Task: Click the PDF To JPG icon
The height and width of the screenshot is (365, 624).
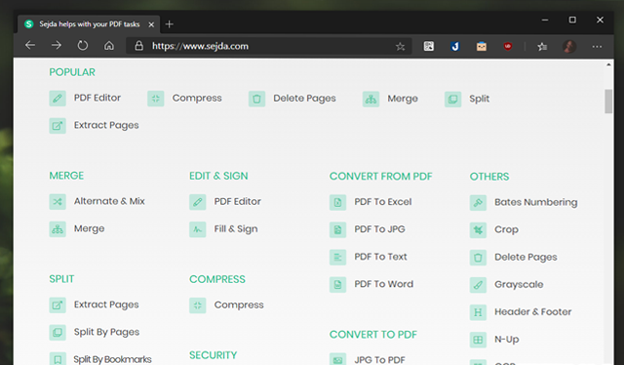Action: (338, 230)
